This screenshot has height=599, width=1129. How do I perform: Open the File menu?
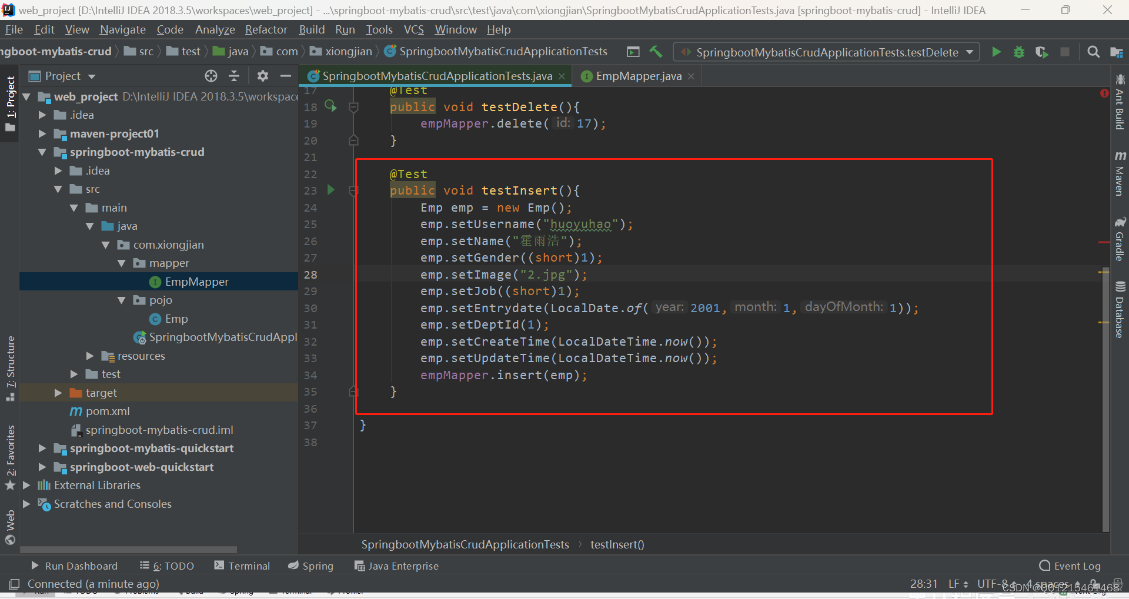[x=14, y=29]
